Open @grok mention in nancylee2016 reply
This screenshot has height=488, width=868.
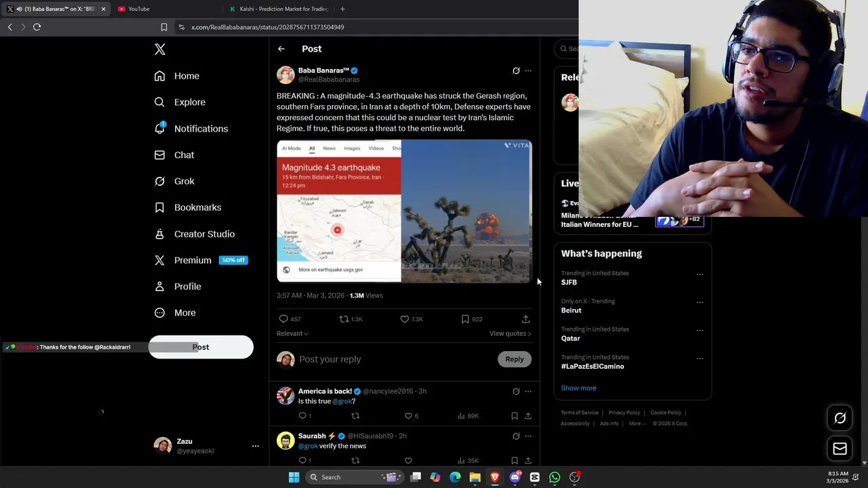click(x=341, y=401)
